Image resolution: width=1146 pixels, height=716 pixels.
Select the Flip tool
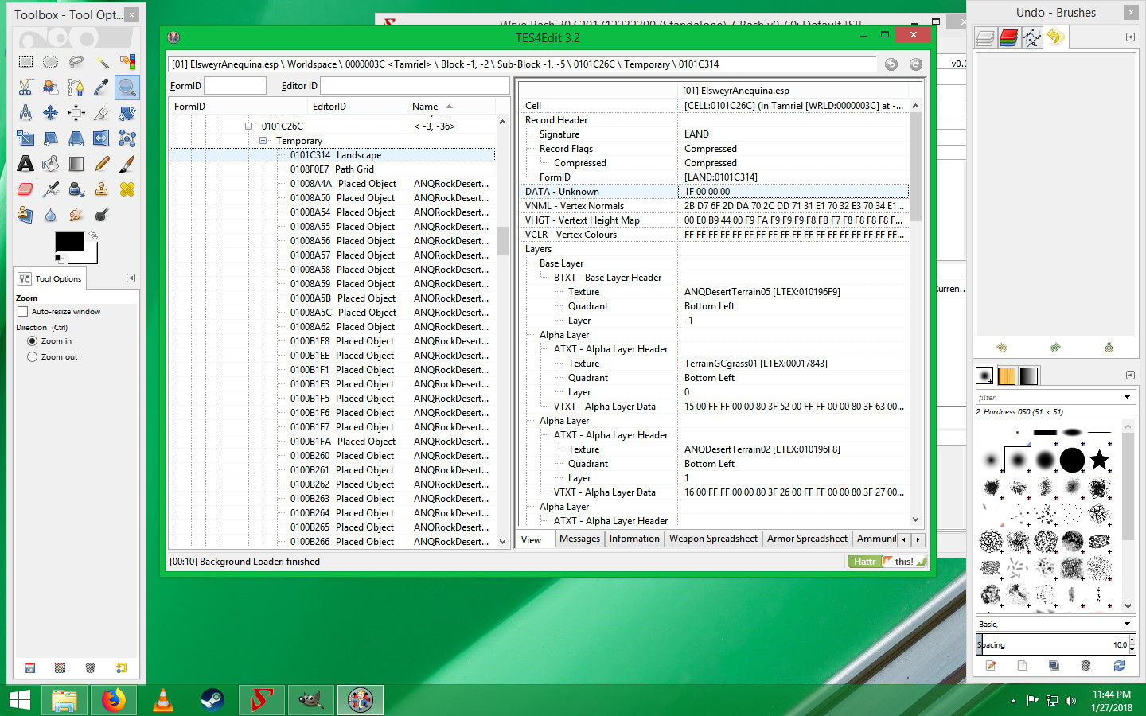pyautogui.click(x=102, y=138)
